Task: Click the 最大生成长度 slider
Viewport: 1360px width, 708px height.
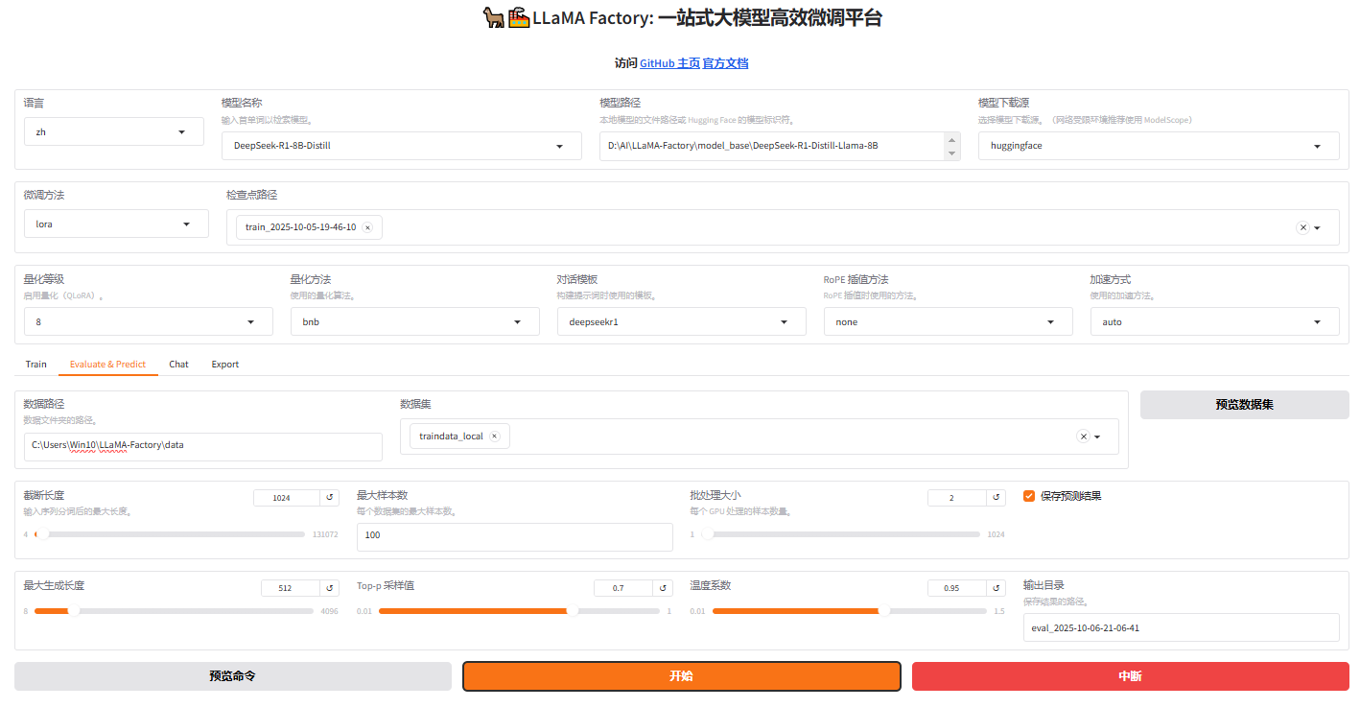Action: click(x=174, y=611)
